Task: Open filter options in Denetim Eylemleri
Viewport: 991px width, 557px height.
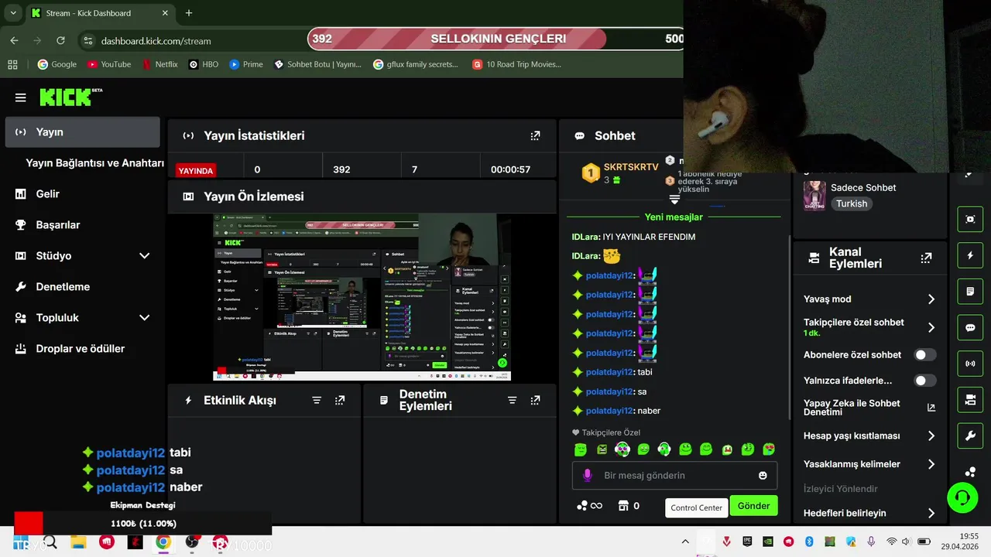Action: (512, 400)
